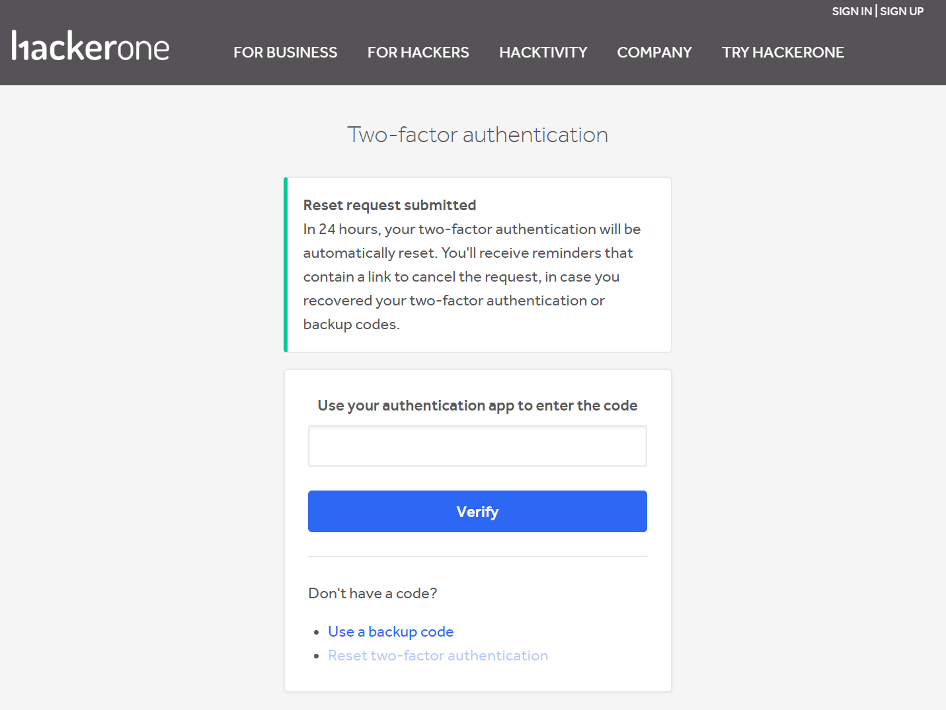Viewport: 946px width, 710px height.
Task: Click the Don't have a code text
Action: point(372,593)
